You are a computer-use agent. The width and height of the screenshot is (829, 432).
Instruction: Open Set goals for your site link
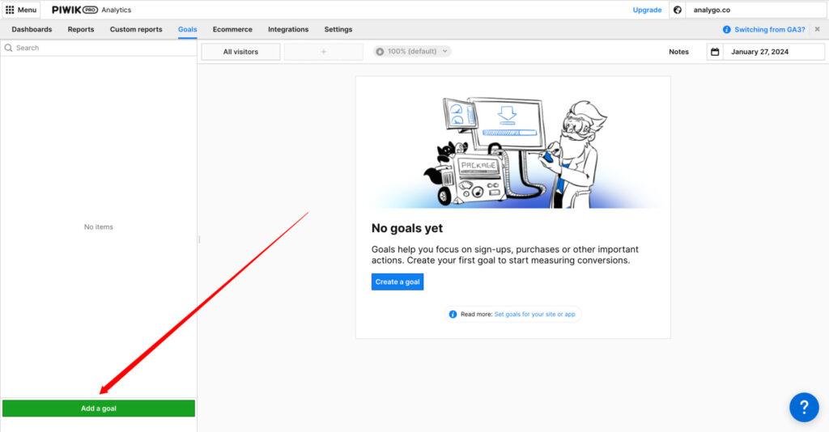pos(534,314)
